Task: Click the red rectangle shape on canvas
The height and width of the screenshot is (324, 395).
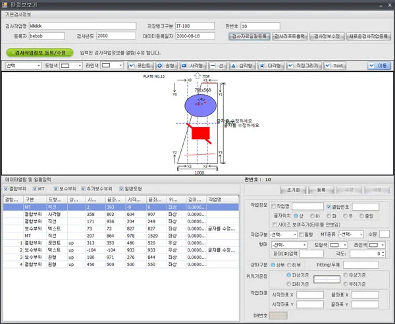Action: (201, 133)
